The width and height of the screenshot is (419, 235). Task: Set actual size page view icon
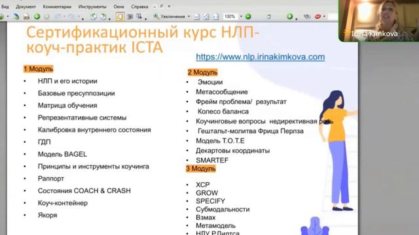[197, 16]
